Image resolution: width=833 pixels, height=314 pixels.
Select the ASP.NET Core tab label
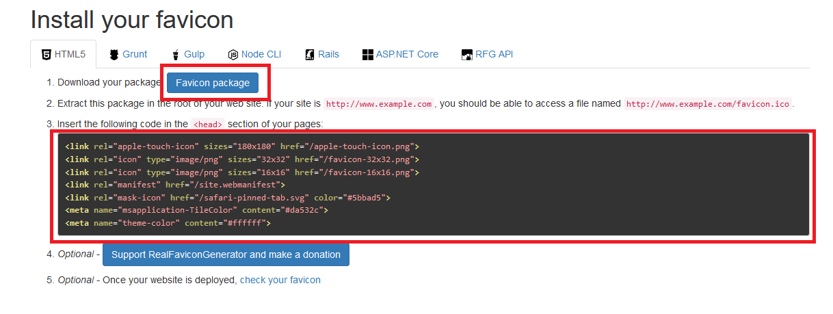[x=407, y=54]
